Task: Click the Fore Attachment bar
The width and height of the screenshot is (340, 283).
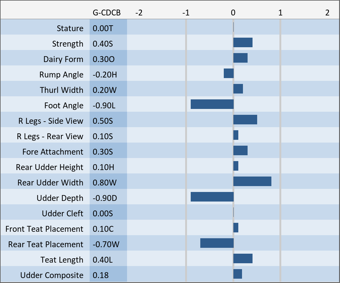Action: click(x=240, y=151)
